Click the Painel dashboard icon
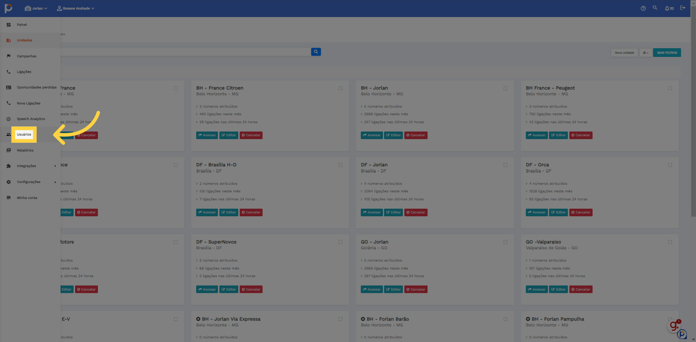Viewport: 696px width, 342px height. 9,25
